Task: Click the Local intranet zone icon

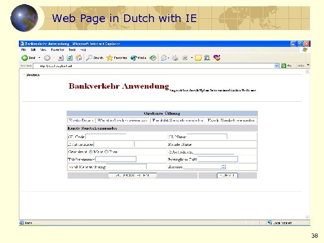Action: coord(270,223)
